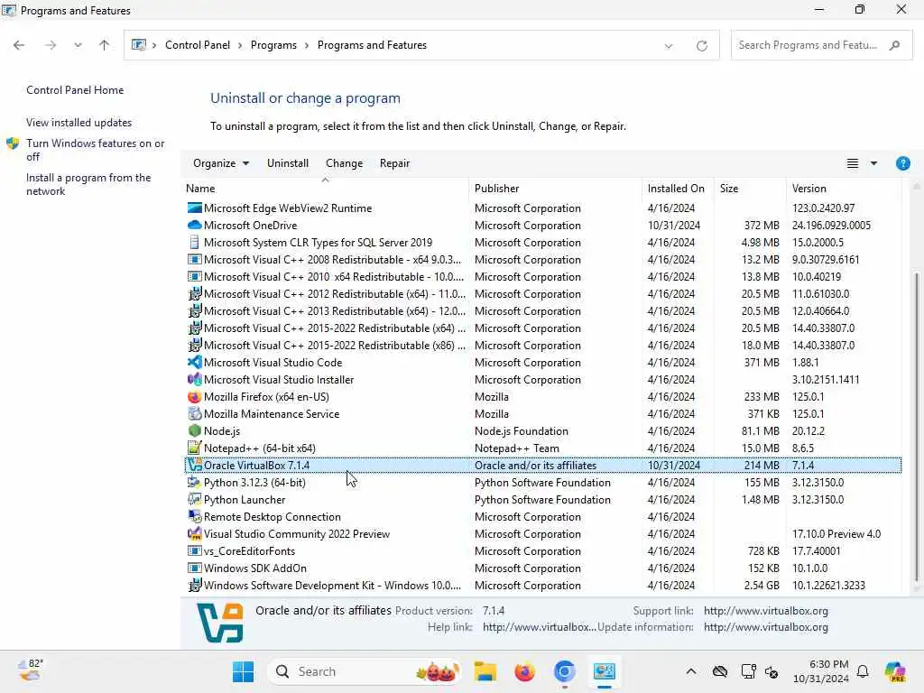Open View installed updates link
The image size is (924, 693).
tap(79, 123)
